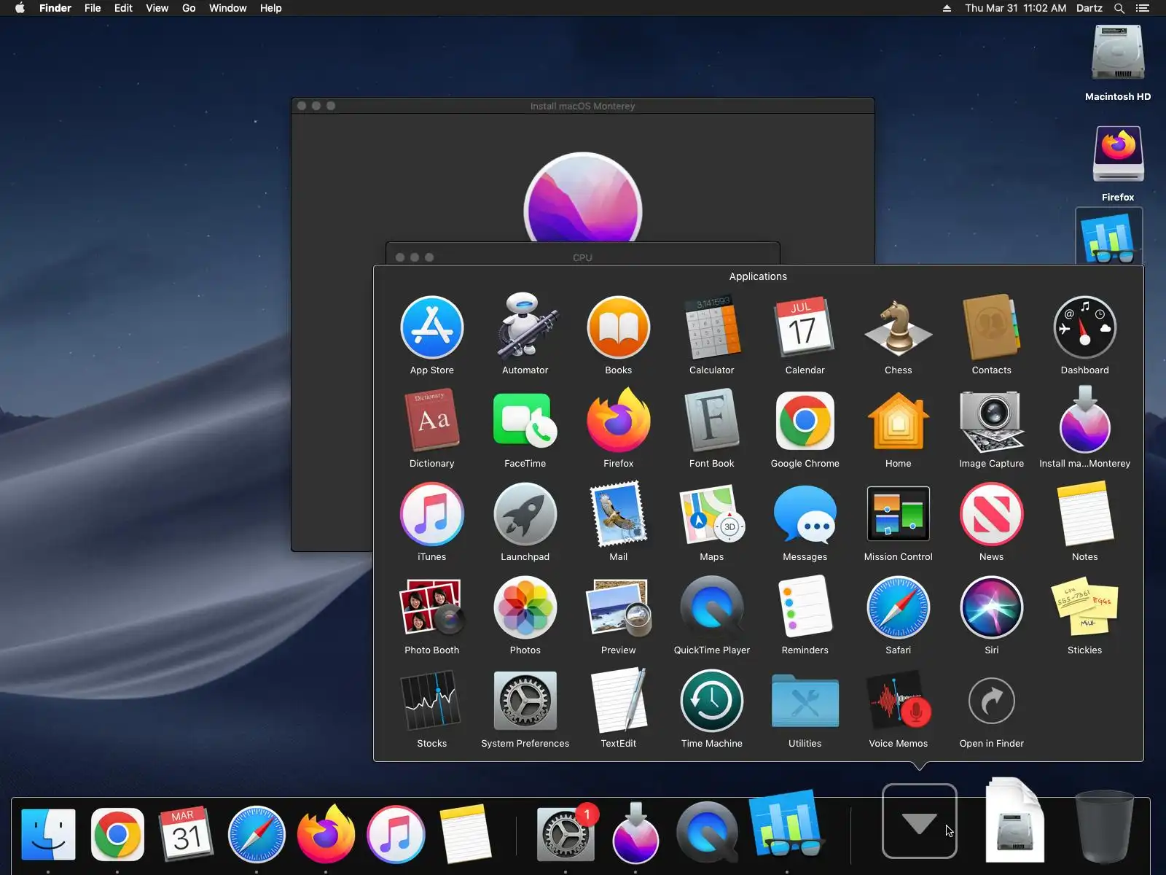1166x875 pixels.
Task: Open the Dartz user menu
Action: click(x=1089, y=8)
